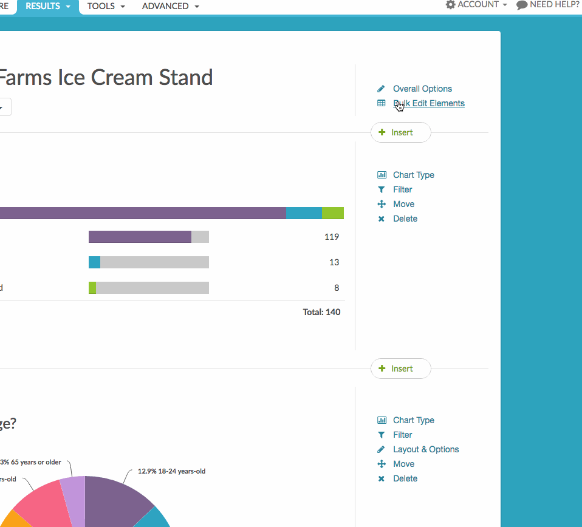Click the purple segment of stacked bar

tap(143, 213)
